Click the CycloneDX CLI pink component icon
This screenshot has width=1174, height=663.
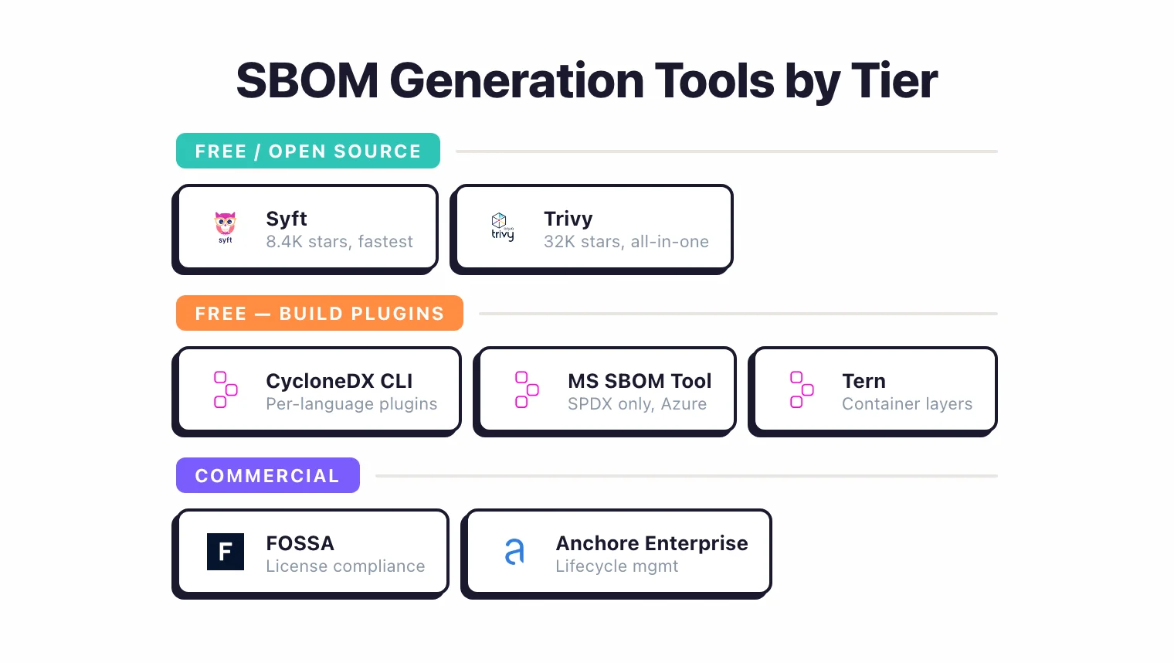[225, 390]
